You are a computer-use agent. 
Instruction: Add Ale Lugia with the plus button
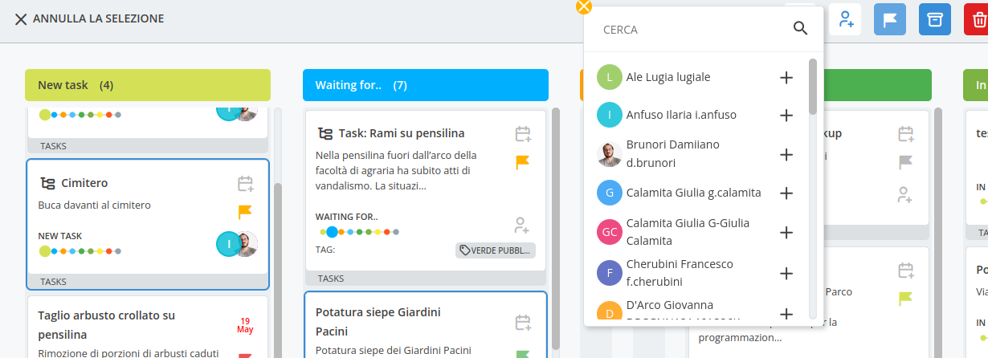[x=786, y=78]
